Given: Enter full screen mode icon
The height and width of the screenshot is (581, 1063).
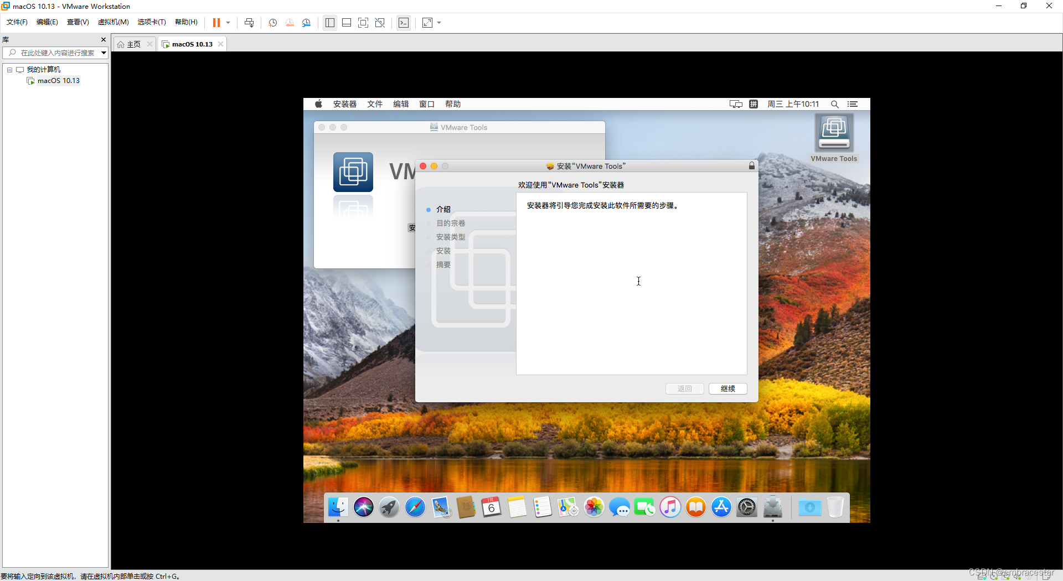Looking at the screenshot, I should pyautogui.click(x=363, y=23).
